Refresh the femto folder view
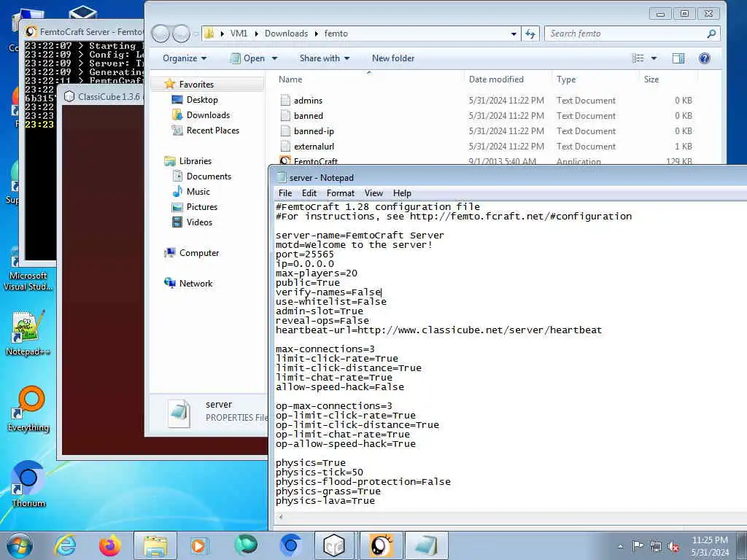 [x=530, y=34]
